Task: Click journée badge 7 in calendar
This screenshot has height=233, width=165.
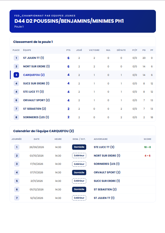Action: [x=17, y=198]
